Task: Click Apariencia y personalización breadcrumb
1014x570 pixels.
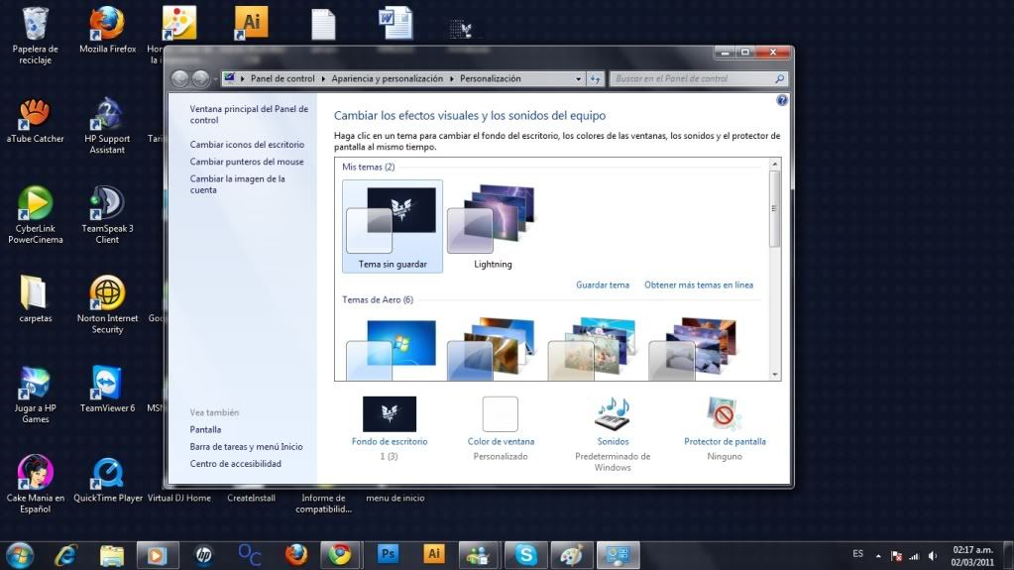Action: tap(388, 79)
